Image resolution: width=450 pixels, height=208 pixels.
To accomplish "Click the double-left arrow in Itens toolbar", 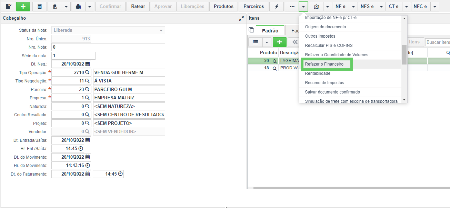I will [295, 42].
